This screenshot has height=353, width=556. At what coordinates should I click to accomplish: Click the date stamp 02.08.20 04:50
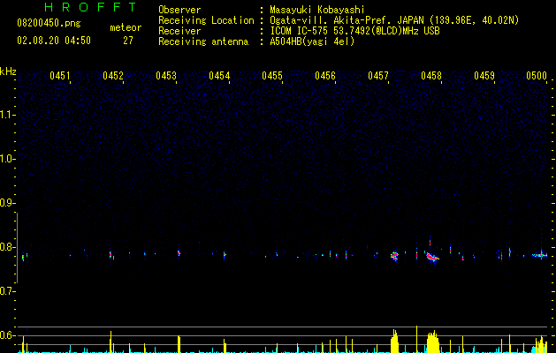coord(54,41)
